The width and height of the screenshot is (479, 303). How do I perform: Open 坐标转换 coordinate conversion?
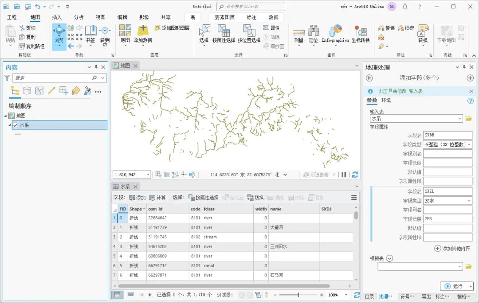(361, 34)
